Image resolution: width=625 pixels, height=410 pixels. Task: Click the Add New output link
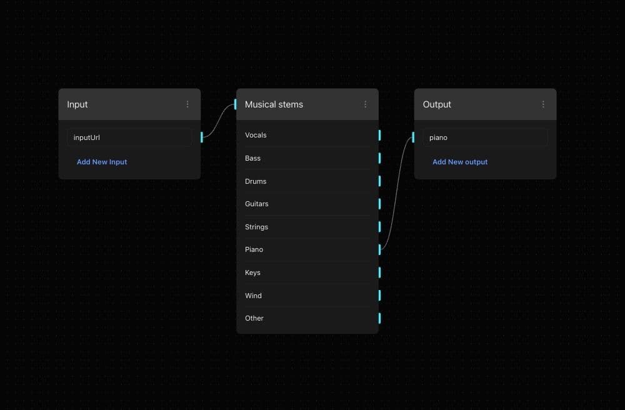coord(460,162)
